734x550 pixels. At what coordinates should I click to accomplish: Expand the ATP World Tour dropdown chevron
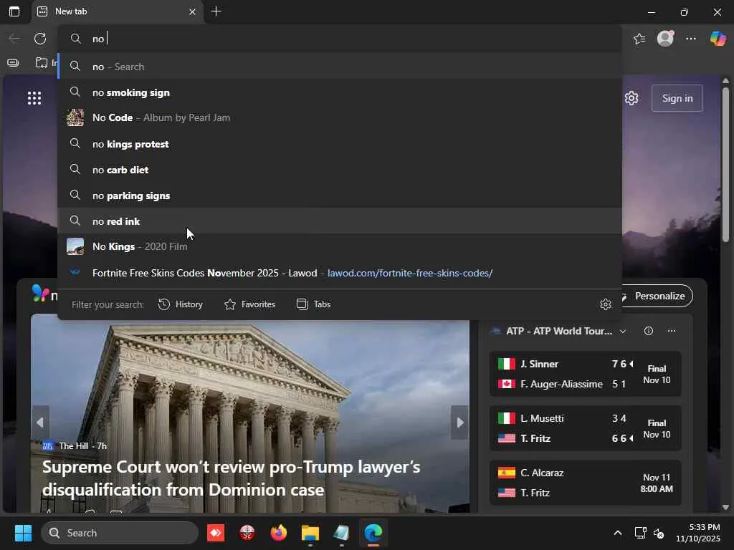tap(623, 331)
